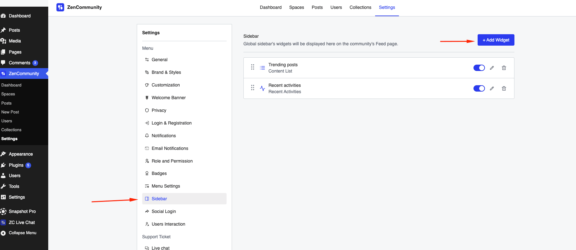Open Menu Settings item
Screen dimensions: 576x250
click(184, 186)
